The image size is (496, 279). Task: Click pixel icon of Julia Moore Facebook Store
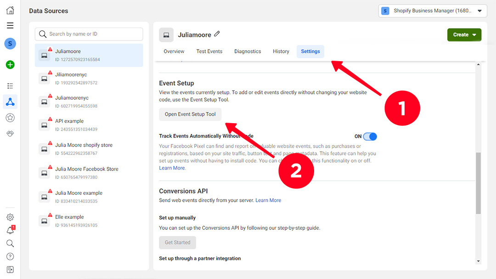tap(44, 173)
